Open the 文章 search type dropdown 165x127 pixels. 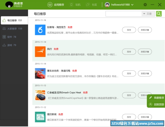[x=148, y=14]
